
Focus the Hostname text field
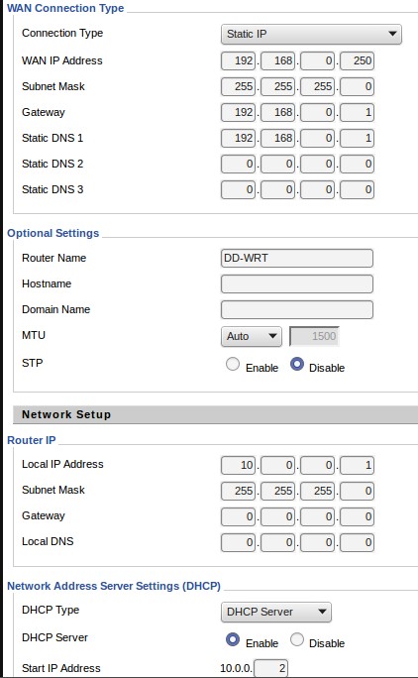[x=297, y=284]
